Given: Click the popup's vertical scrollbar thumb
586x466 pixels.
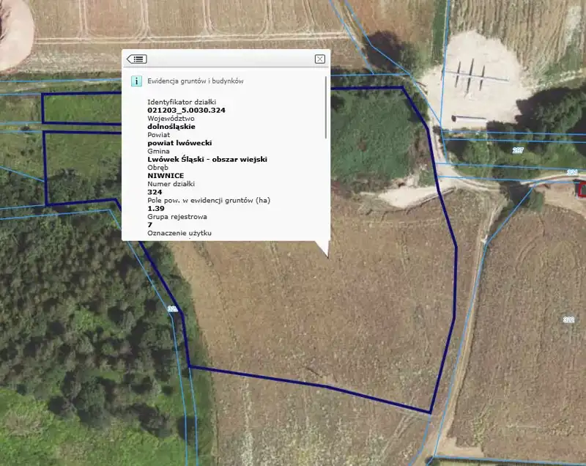Looking at the screenshot, I should click(326, 108).
